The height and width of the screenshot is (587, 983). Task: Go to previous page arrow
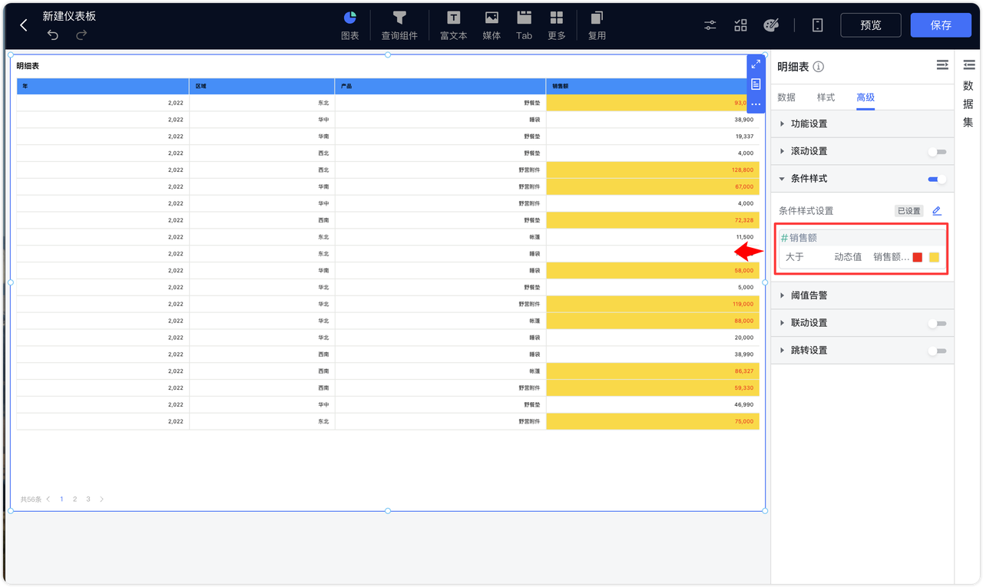(x=48, y=500)
